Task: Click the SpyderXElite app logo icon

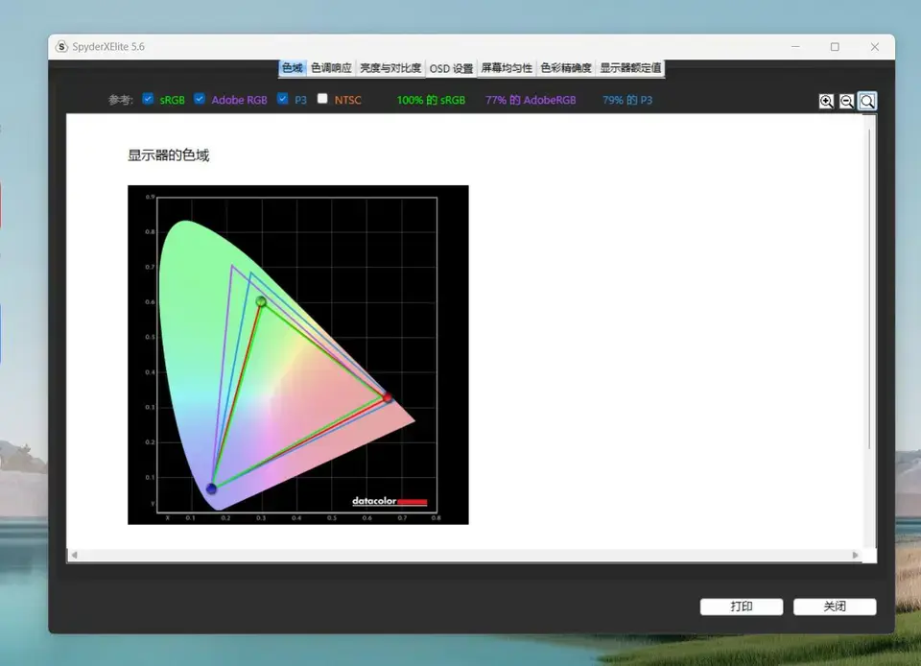Action: [62, 47]
